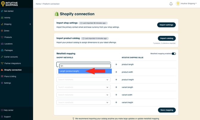
Task: Click the product.length value text
Action: (x=127, y=64)
